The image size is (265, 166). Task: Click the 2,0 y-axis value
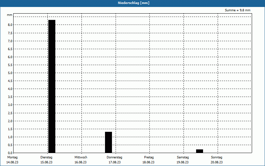pos(10,121)
